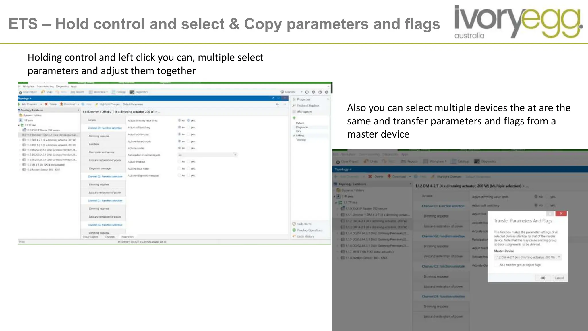The width and height of the screenshot is (588, 331).
Task: Select 'yes' for Activate forced mode
Action: click(x=189, y=141)
